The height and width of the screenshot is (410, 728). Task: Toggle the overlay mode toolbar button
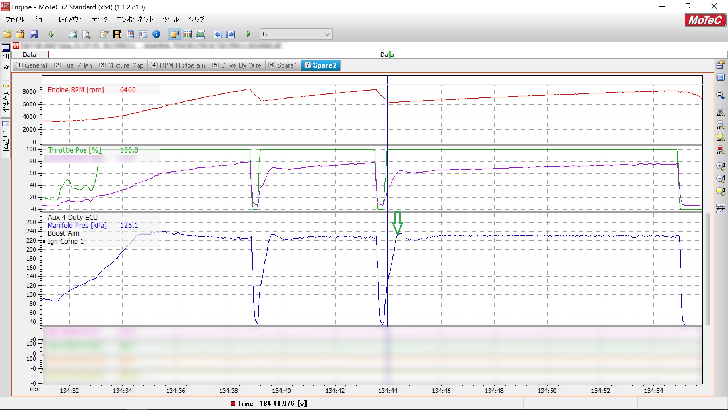click(x=174, y=34)
